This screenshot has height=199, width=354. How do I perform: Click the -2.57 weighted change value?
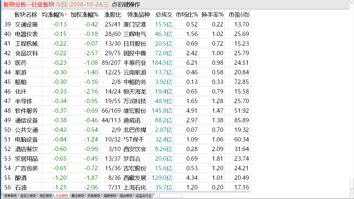91,53
